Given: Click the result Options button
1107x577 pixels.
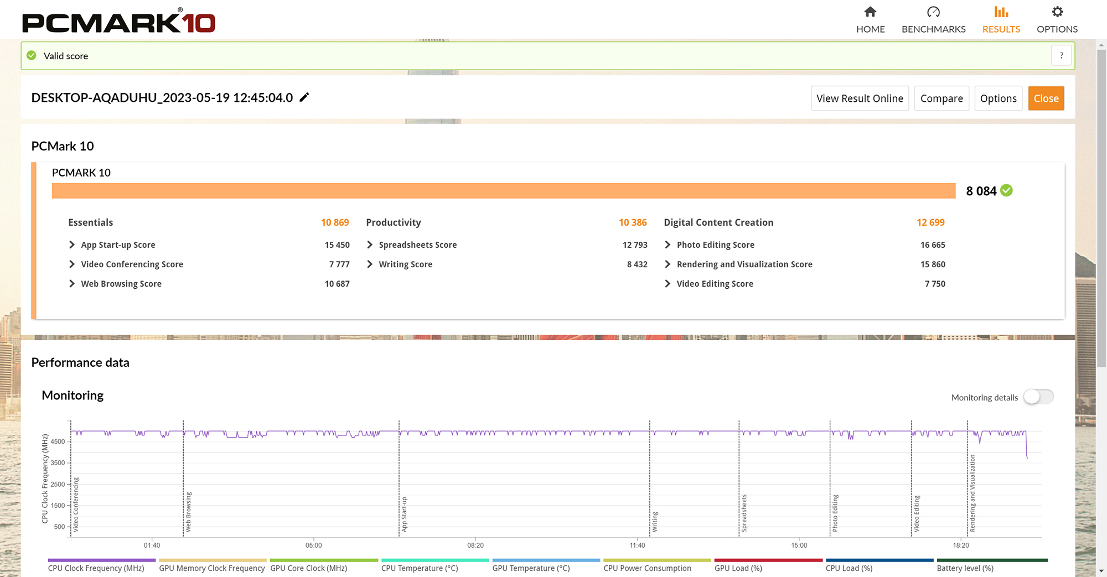Looking at the screenshot, I should [x=998, y=98].
